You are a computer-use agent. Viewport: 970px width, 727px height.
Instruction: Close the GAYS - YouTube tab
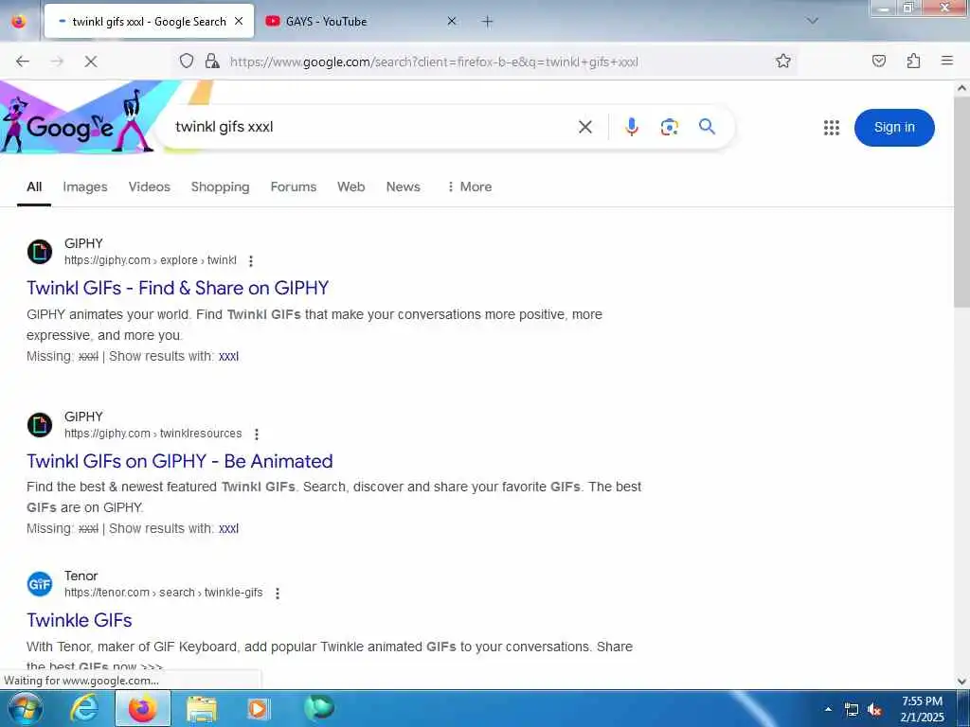(x=452, y=21)
